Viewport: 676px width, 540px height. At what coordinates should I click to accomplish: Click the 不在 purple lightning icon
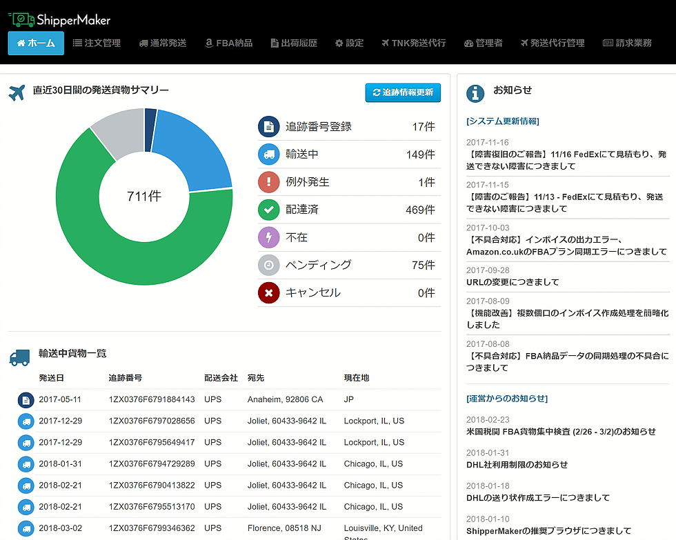(268, 237)
